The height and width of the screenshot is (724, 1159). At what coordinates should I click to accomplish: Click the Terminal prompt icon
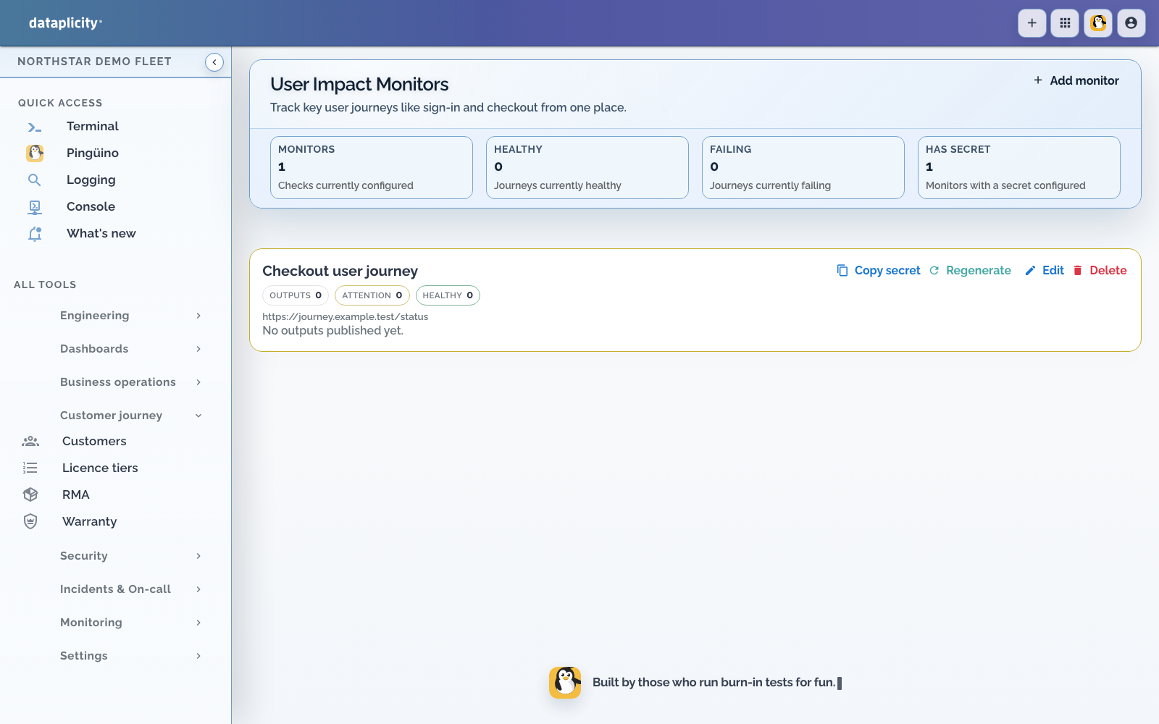[x=34, y=127]
